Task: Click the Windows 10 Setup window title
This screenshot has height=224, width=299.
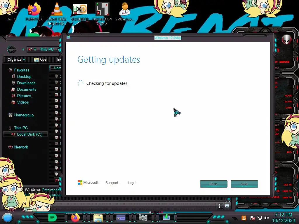Action: coord(168,38)
